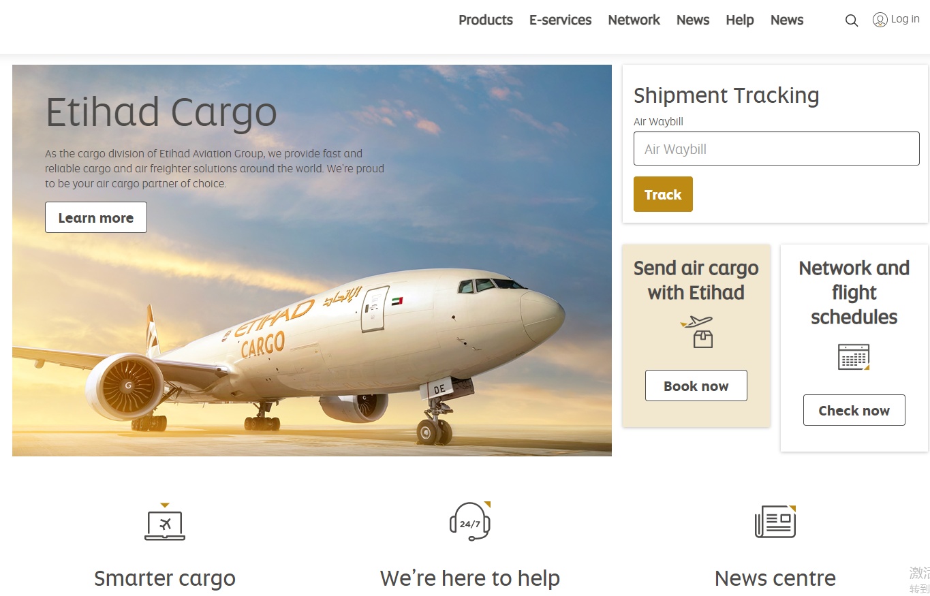Click the Book now button
This screenshot has height=596, width=930.
click(x=696, y=386)
